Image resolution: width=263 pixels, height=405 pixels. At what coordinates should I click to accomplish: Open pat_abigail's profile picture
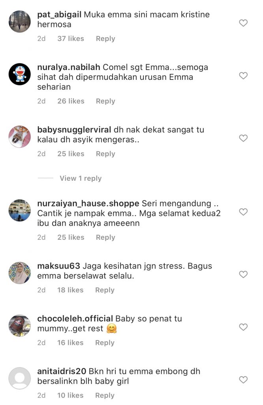coord(20,21)
